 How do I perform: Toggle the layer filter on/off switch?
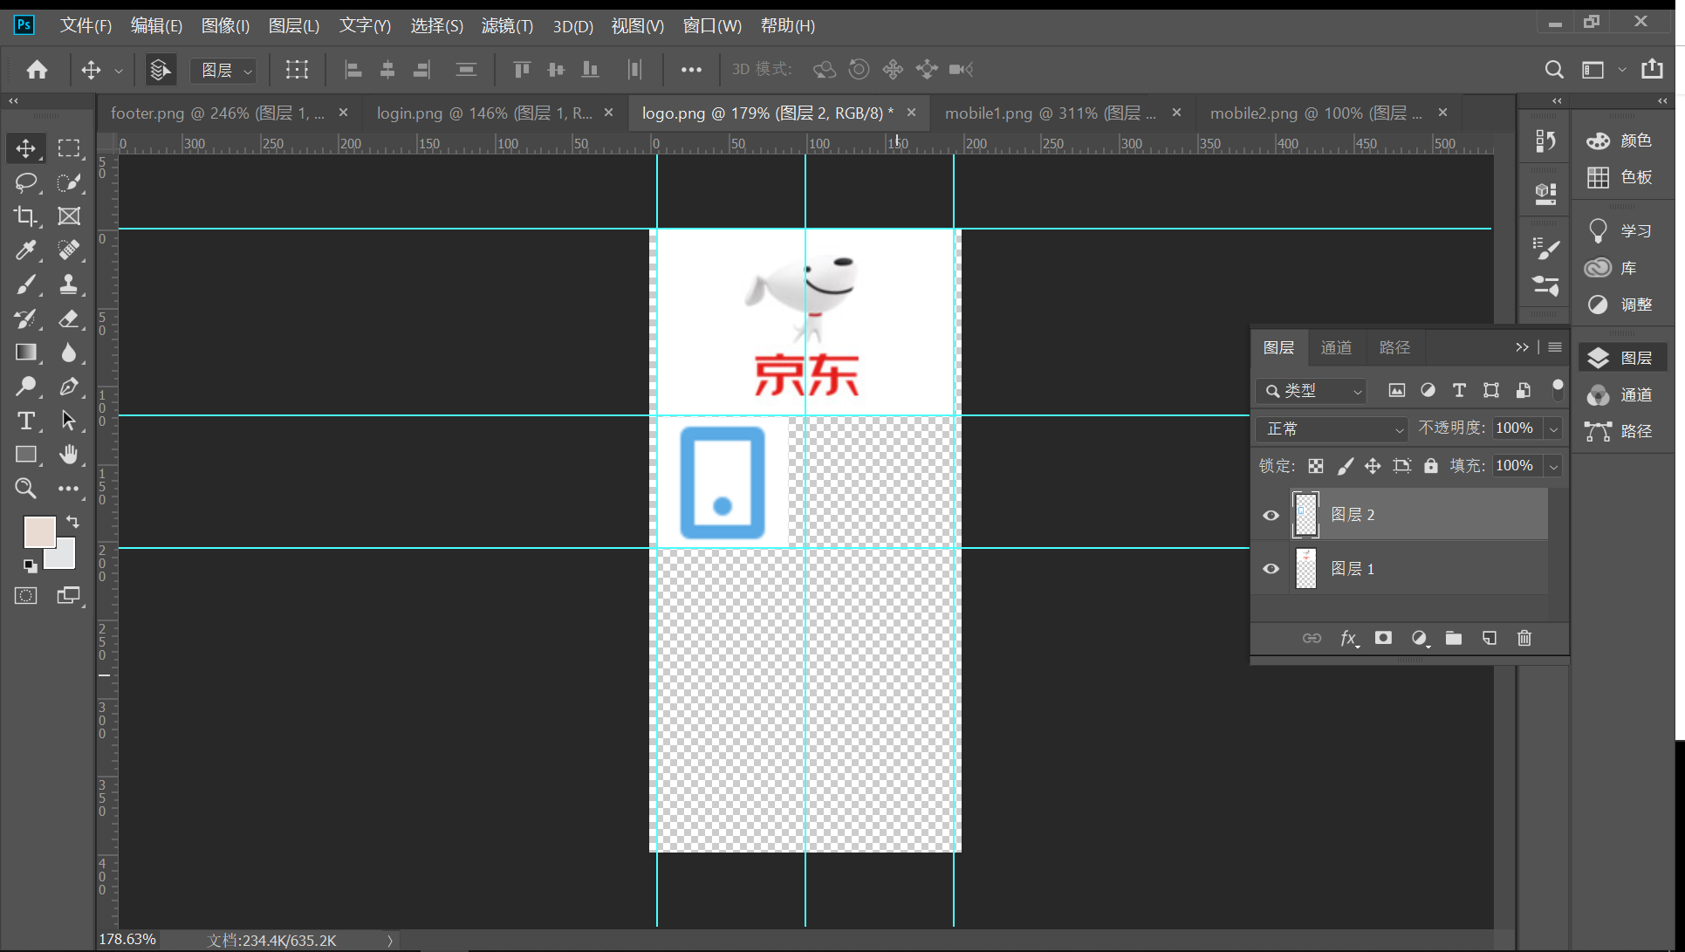[x=1558, y=390]
